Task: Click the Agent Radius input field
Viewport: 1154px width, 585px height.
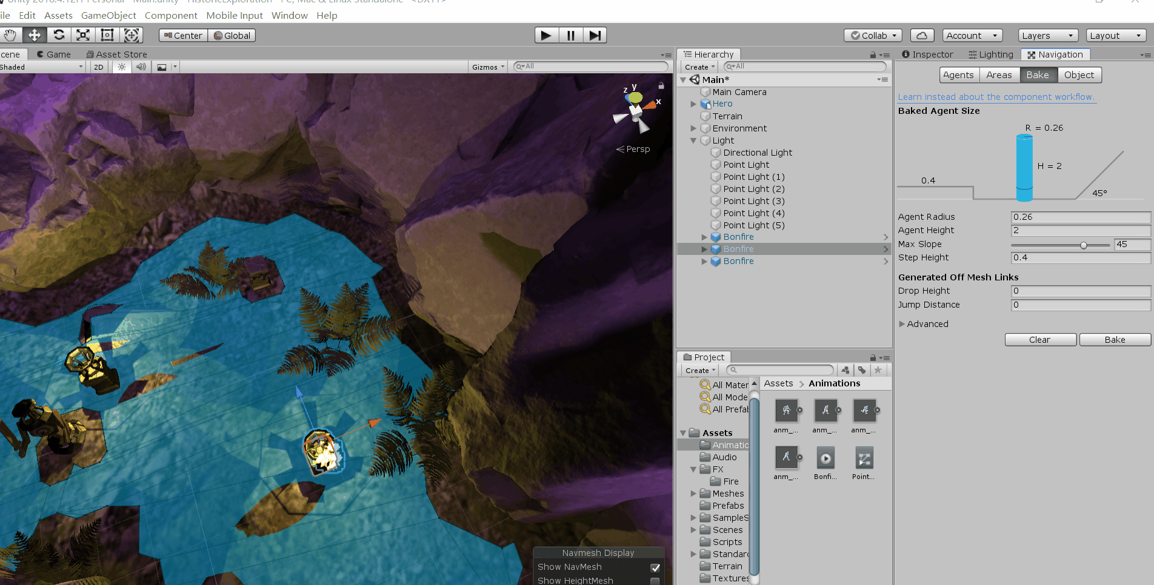Action: [x=1081, y=217]
